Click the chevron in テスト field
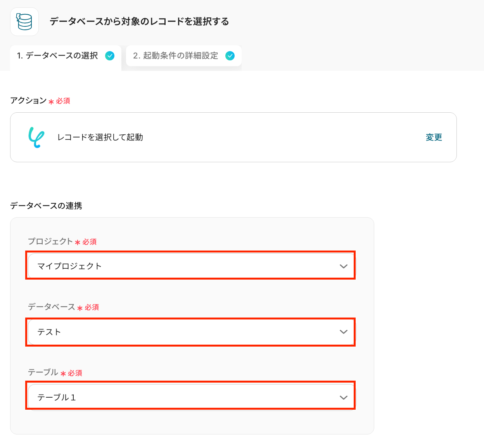The width and height of the screenshot is (484, 443). tap(343, 332)
